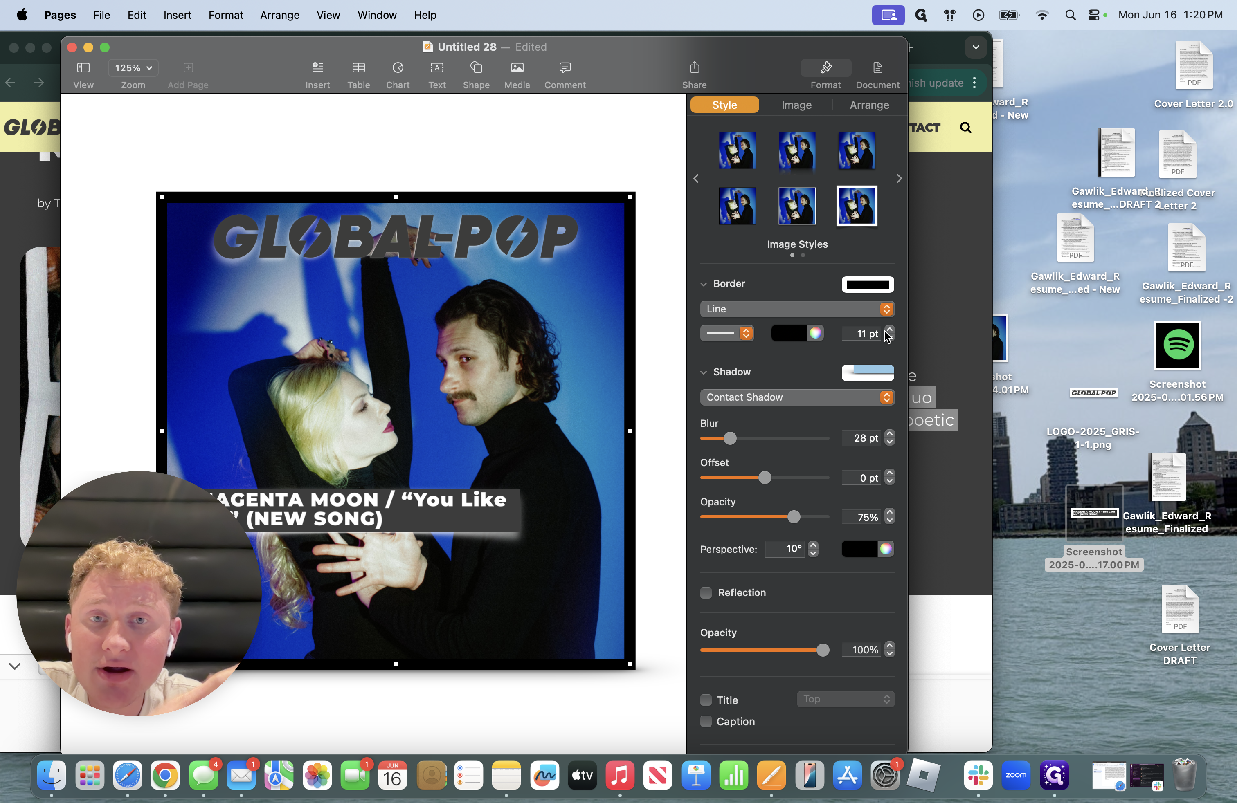Viewport: 1237px width, 803px height.
Task: Apply the first image style thumbnail
Action: [737, 150]
